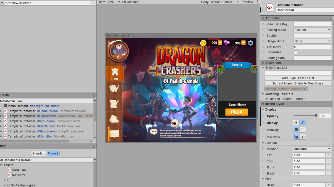
Task: Expand the .screen__anchor--center matching selector
Action: click(x=267, y=99)
